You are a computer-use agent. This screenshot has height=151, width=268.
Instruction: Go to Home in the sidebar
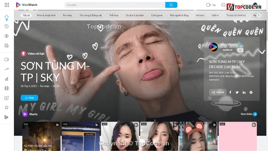pyautogui.click(x=7, y=17)
